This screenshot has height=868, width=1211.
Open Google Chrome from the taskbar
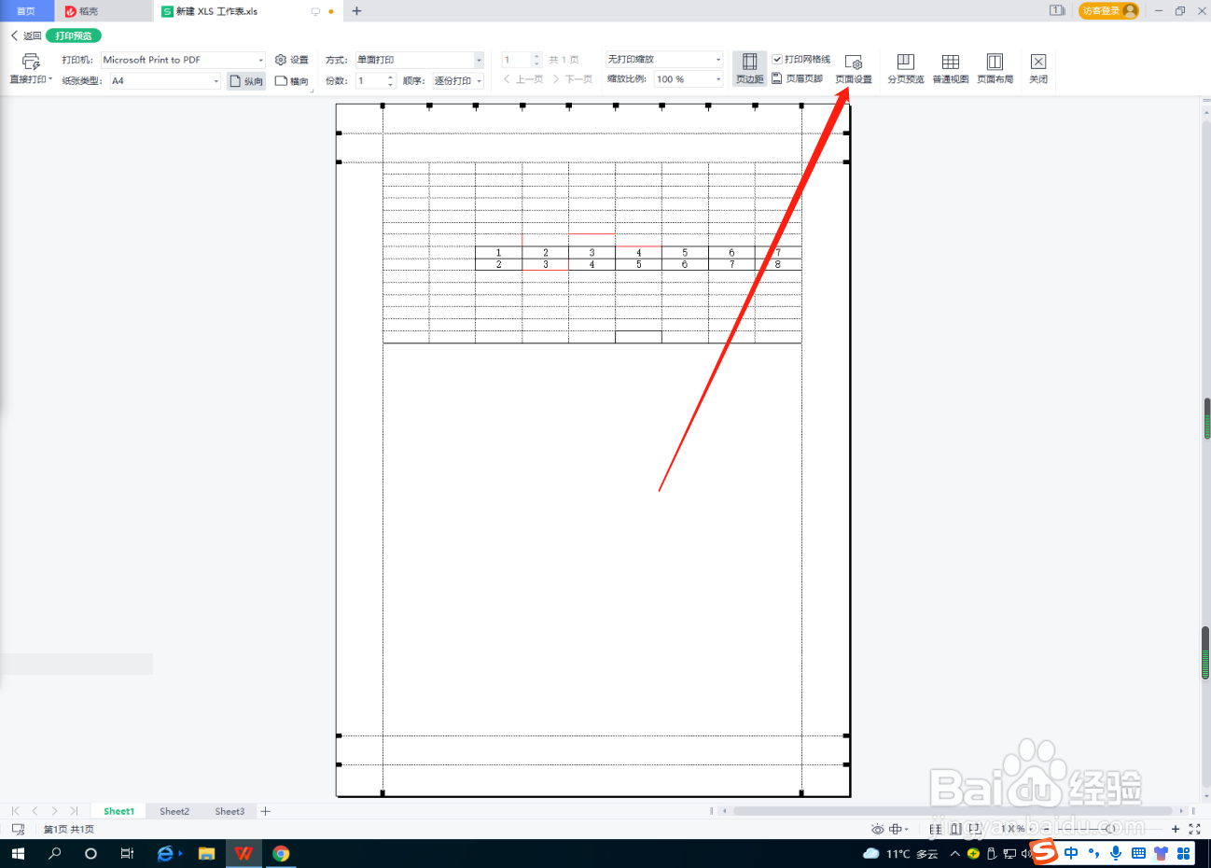click(x=281, y=853)
